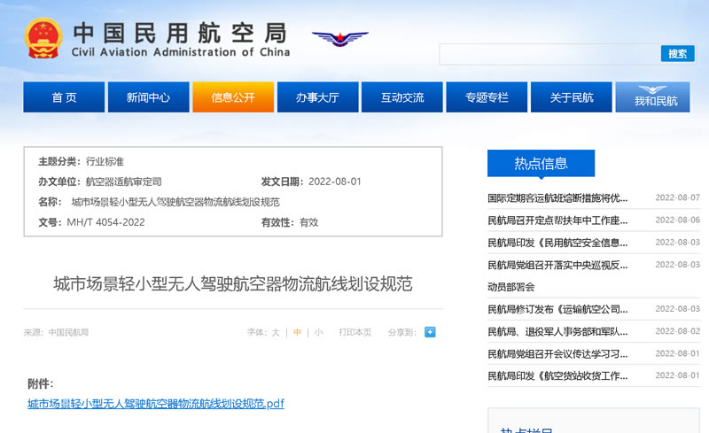The image size is (709, 433).
Task: Click the source text 中国民航局
Action: point(68,333)
